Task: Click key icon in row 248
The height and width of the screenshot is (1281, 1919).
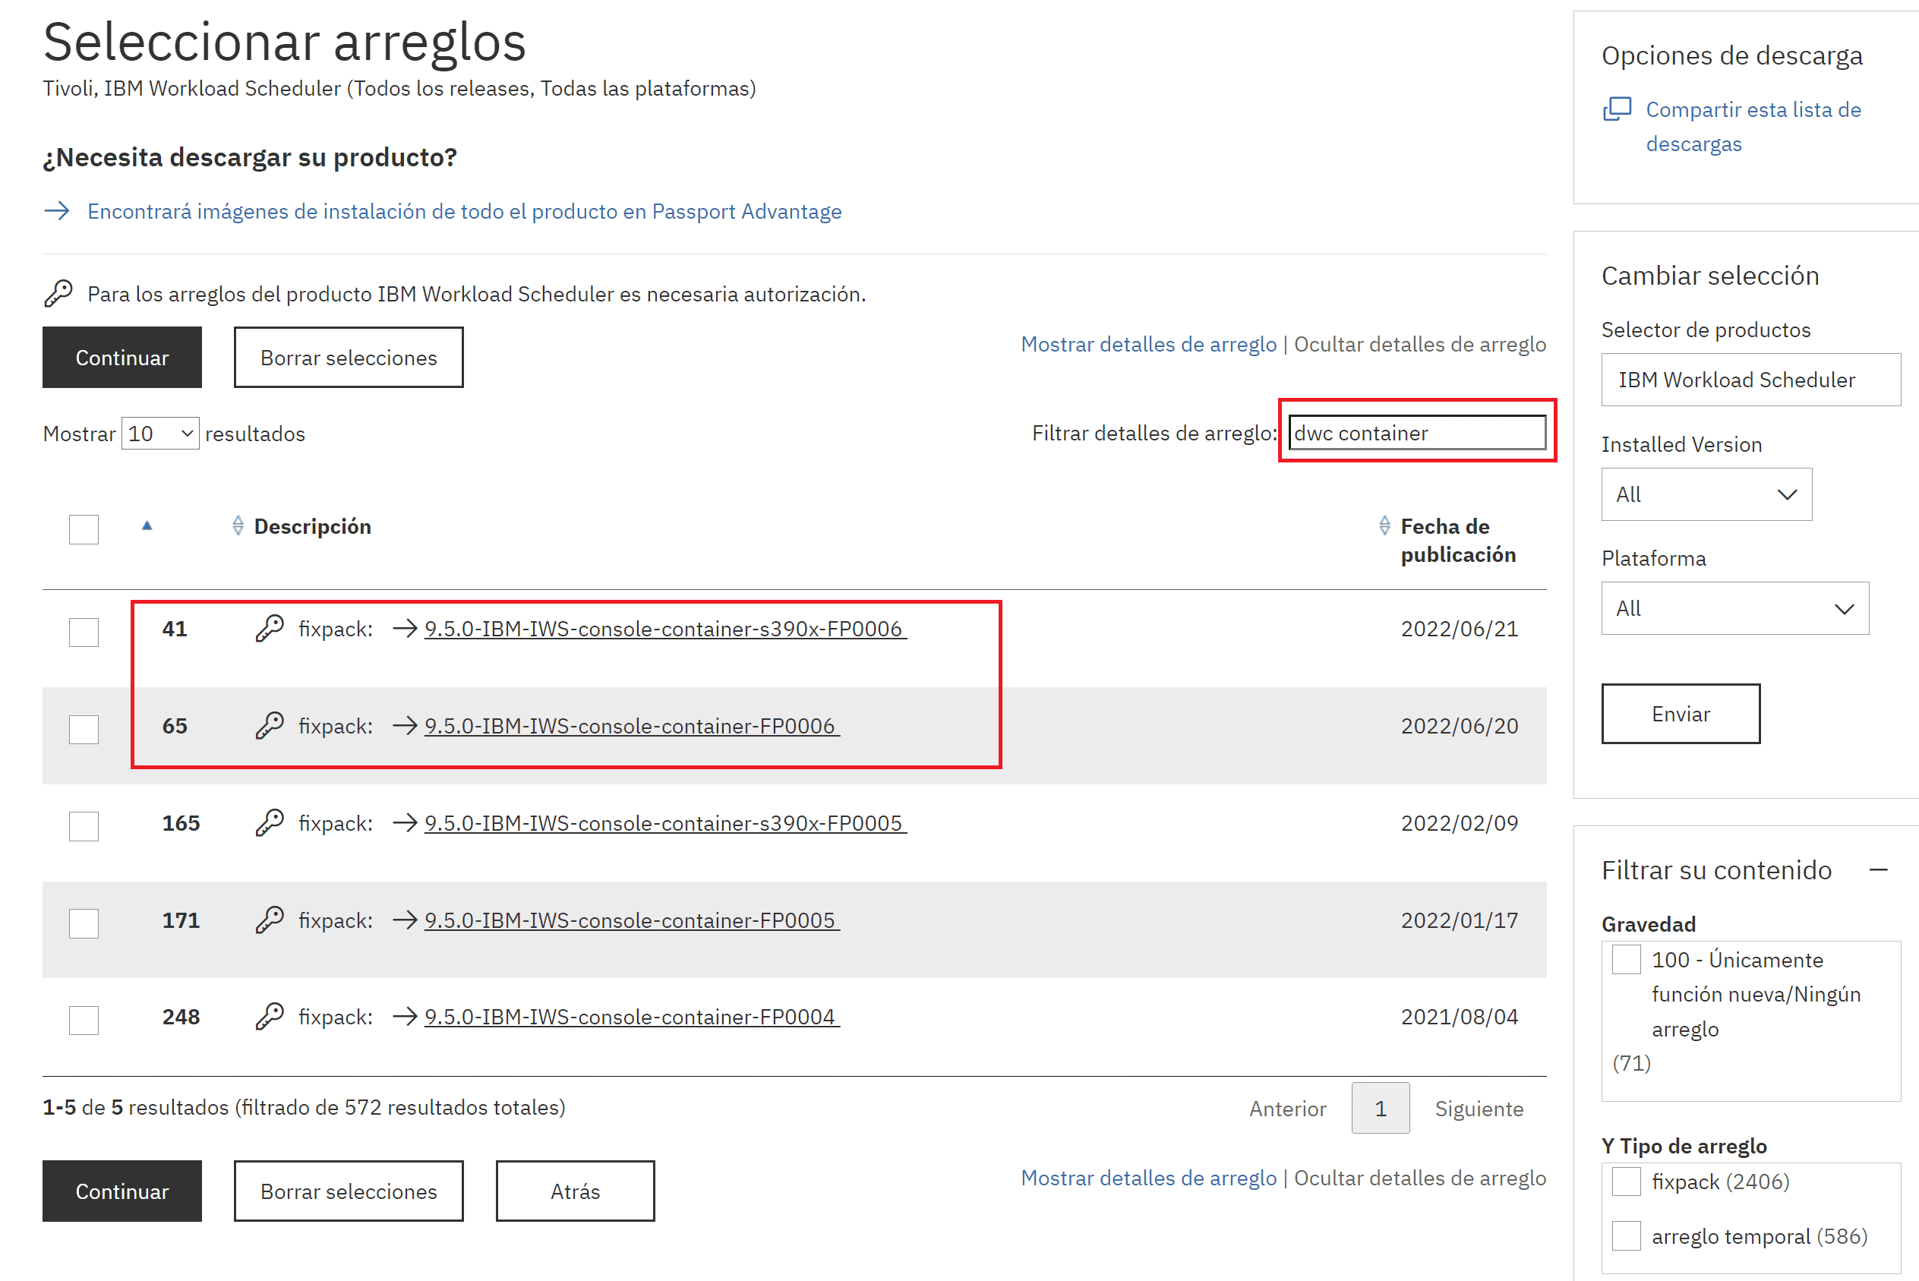Action: coord(270,1016)
